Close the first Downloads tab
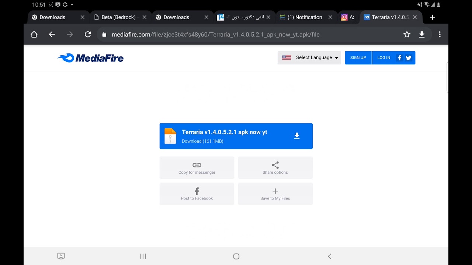The image size is (472, 265). 82,17
